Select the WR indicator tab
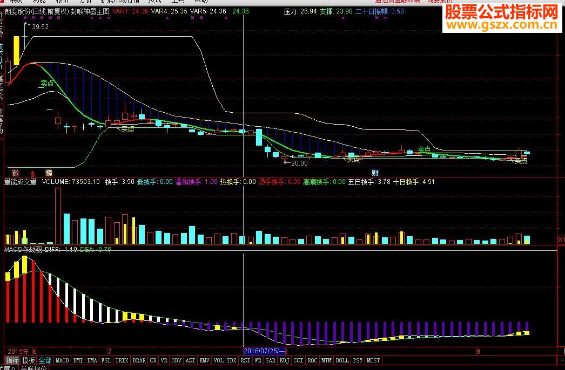 point(258,360)
